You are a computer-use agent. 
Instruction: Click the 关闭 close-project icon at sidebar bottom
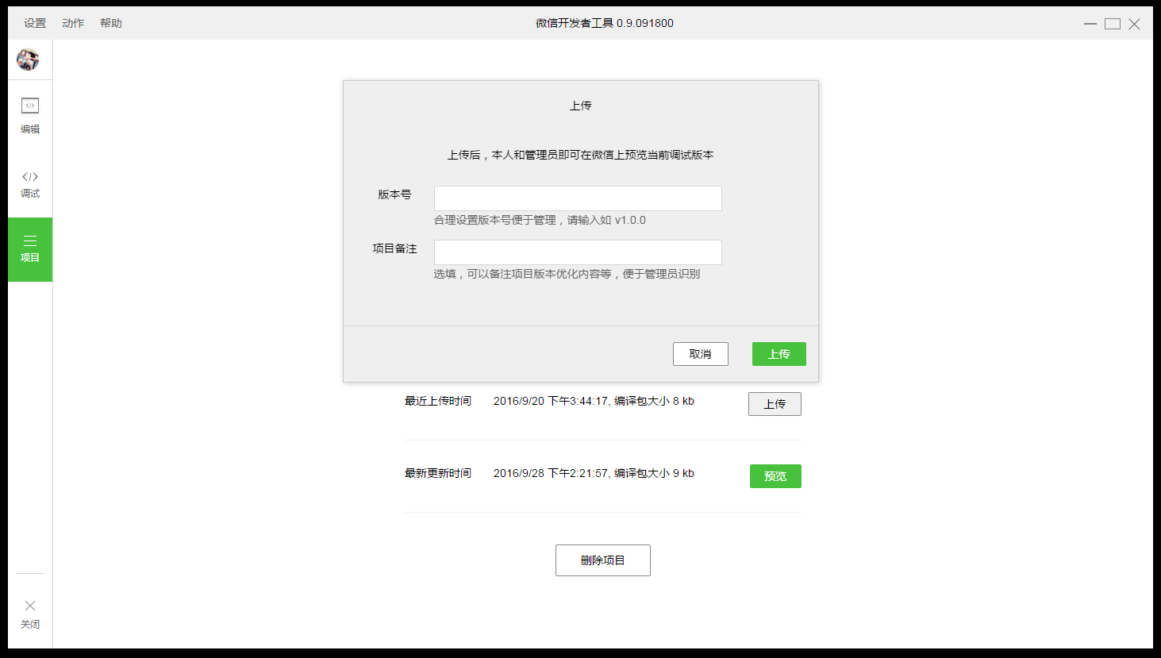coord(30,614)
